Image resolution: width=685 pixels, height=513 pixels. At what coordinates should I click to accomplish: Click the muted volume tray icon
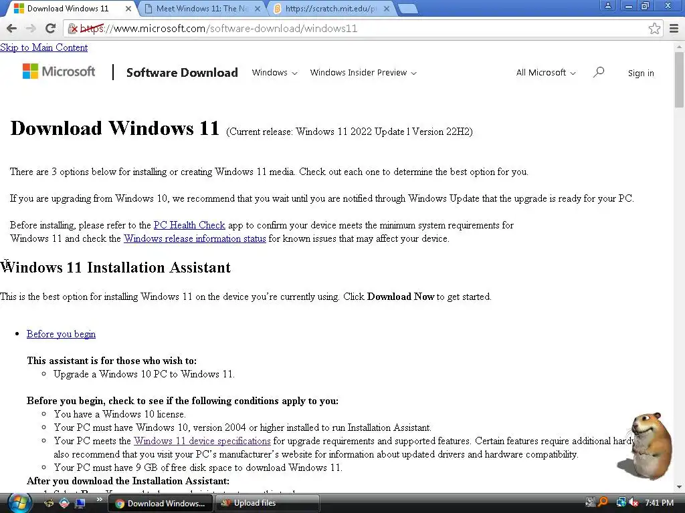pos(634,502)
